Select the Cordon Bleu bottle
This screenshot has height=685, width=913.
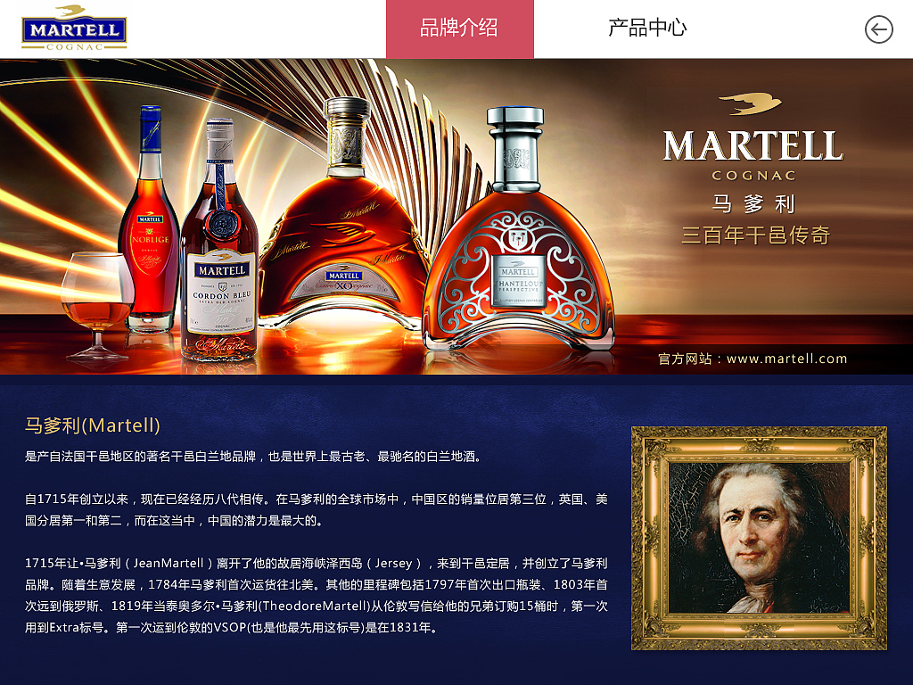(x=219, y=240)
